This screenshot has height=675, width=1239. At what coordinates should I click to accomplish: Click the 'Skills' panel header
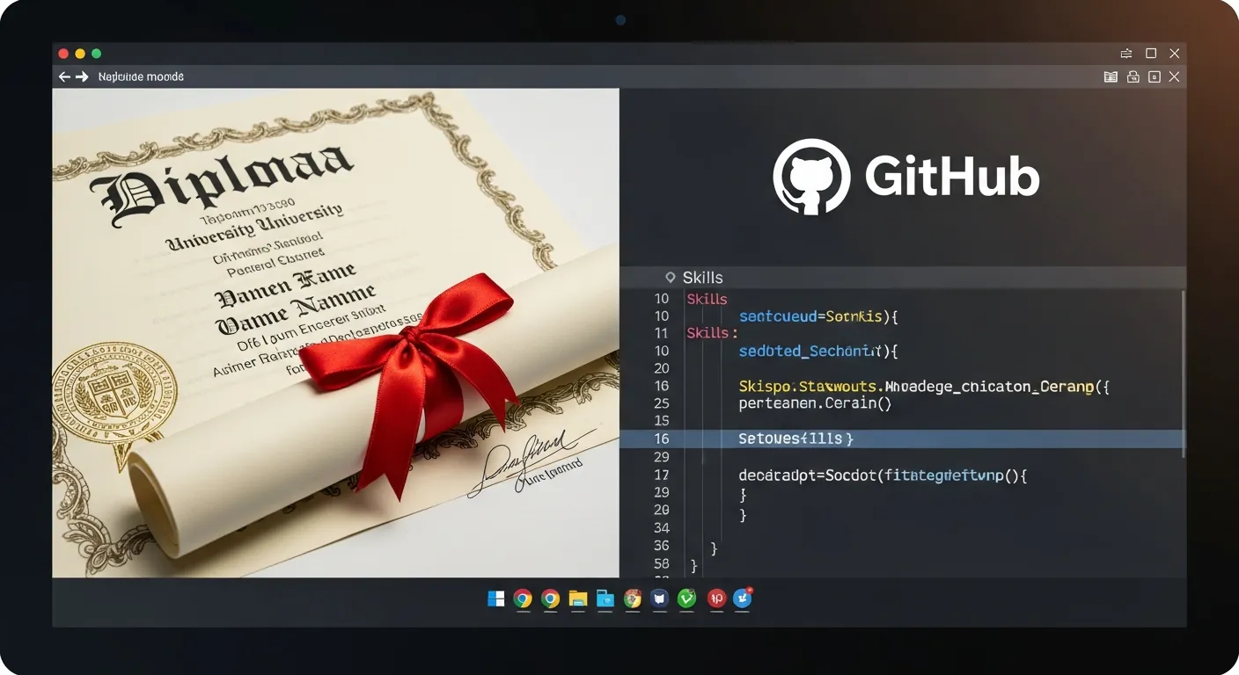pos(903,278)
